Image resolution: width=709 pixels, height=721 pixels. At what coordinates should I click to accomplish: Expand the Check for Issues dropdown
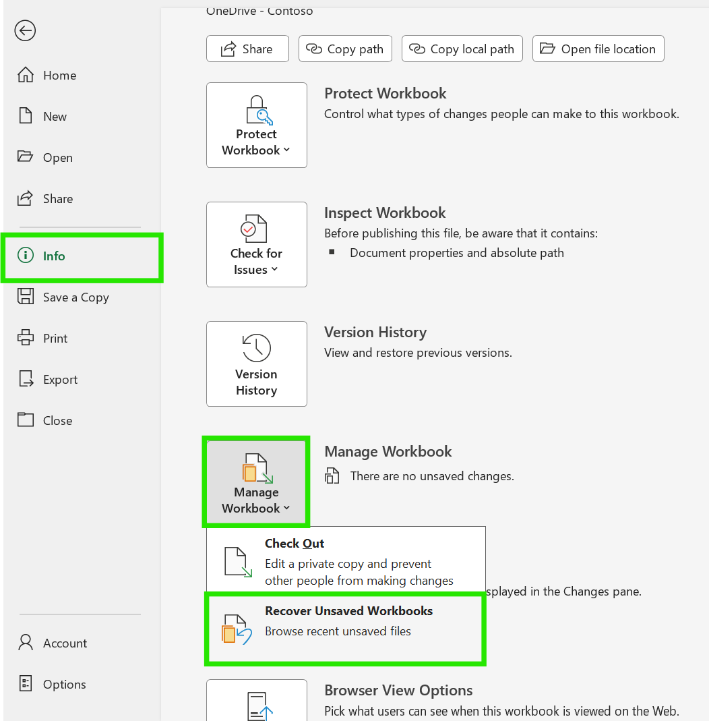(257, 245)
